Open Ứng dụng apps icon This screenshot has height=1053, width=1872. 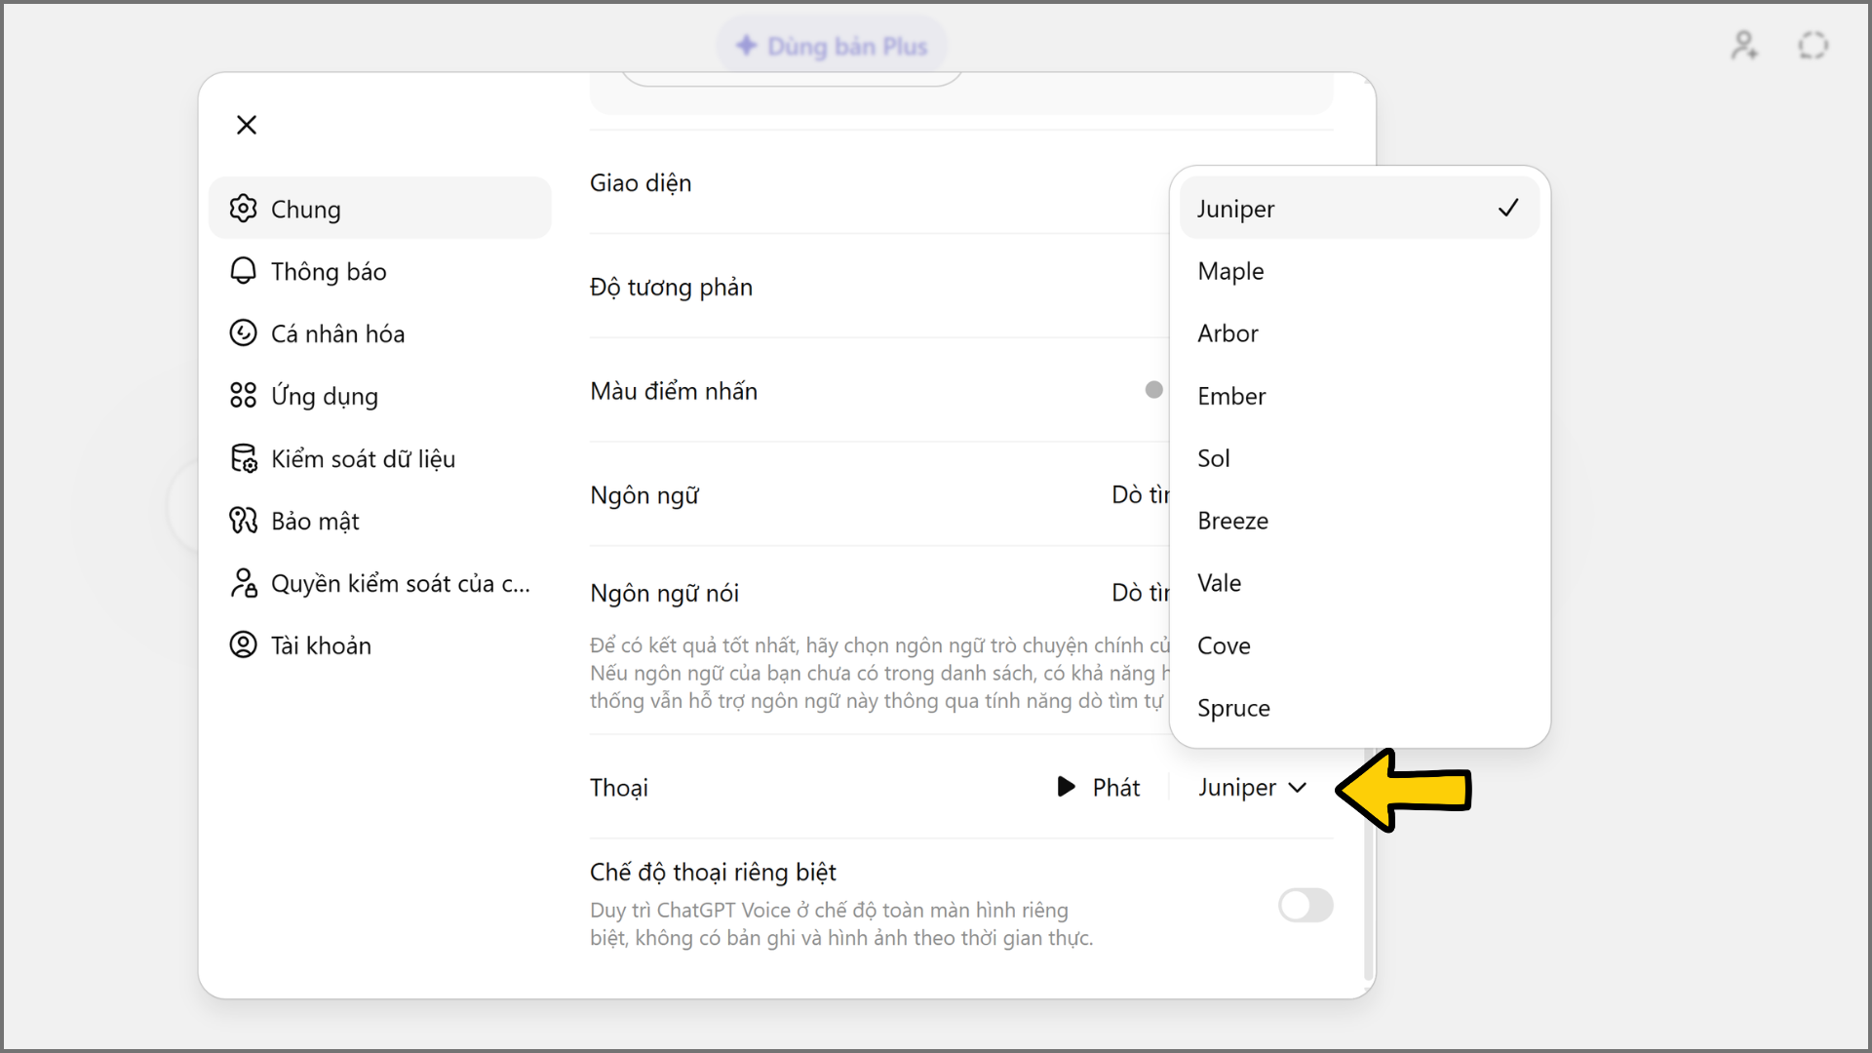pos(243,396)
